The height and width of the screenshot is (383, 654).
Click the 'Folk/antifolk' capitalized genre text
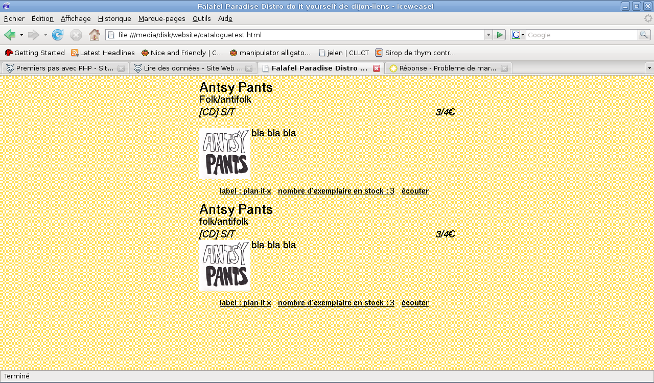tap(225, 100)
